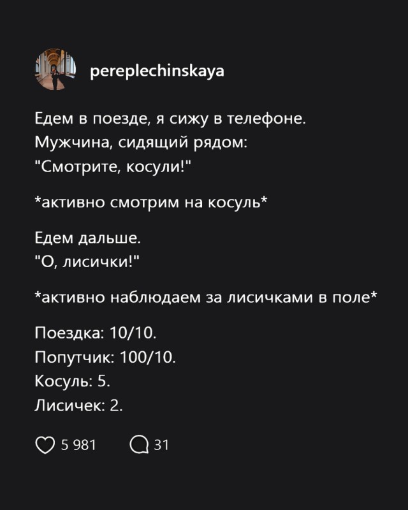Click the line reading Поездка: 10/10

click(x=88, y=332)
